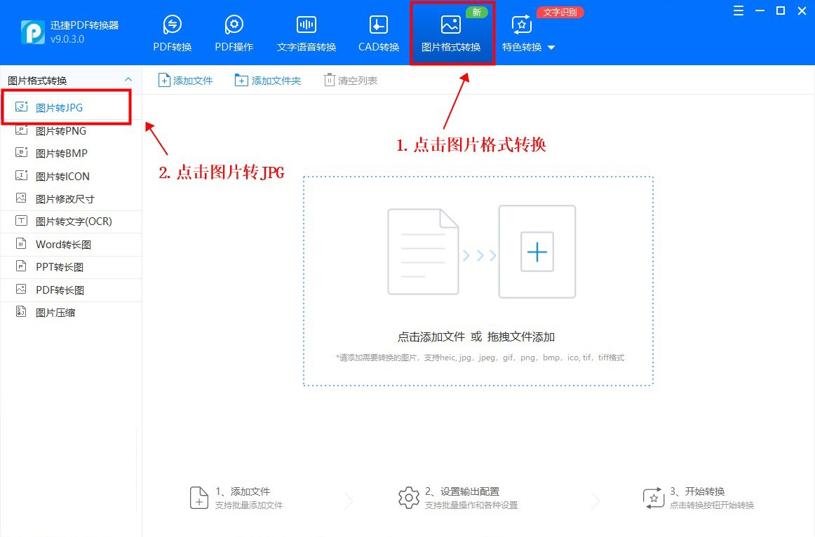Select the PDF操作 tool
The height and width of the screenshot is (537, 815).
pyautogui.click(x=234, y=32)
